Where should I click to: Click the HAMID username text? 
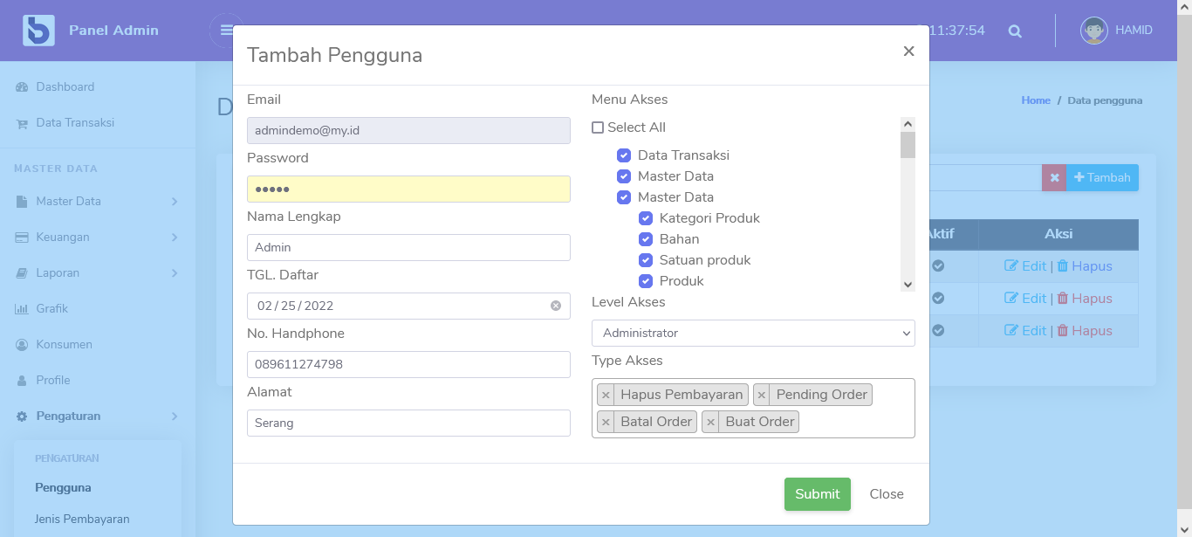(1134, 31)
